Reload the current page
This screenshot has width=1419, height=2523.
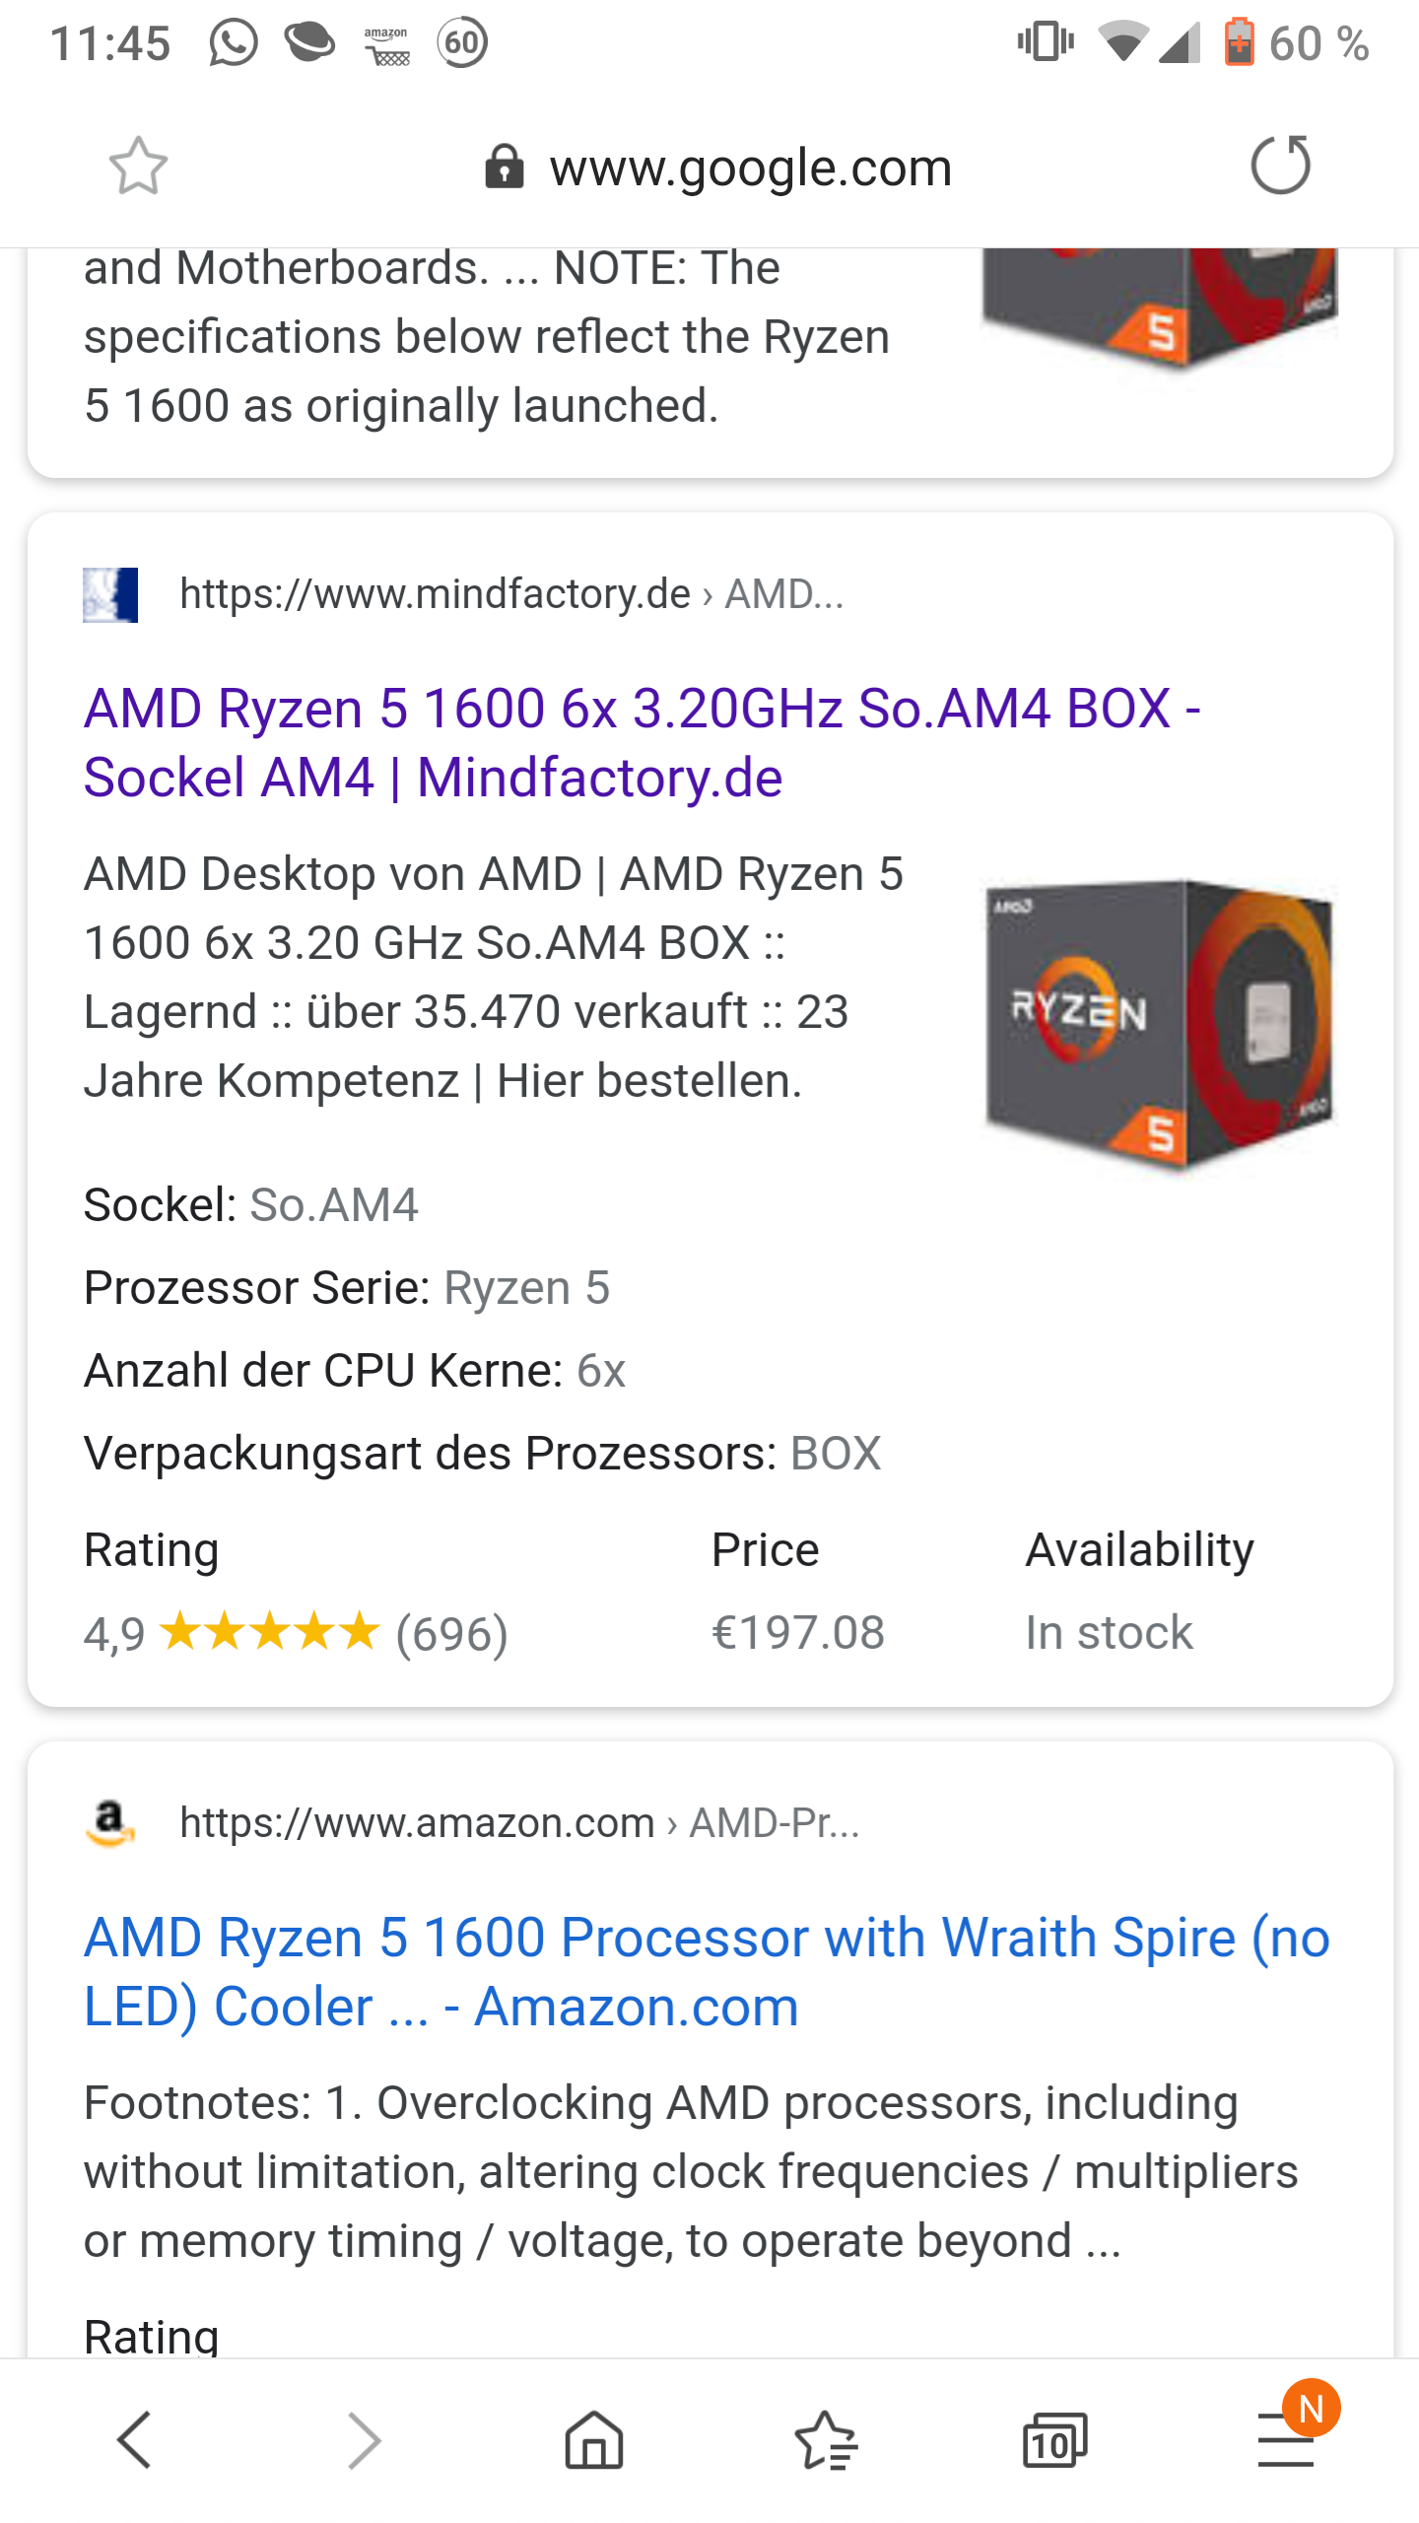1282,166
